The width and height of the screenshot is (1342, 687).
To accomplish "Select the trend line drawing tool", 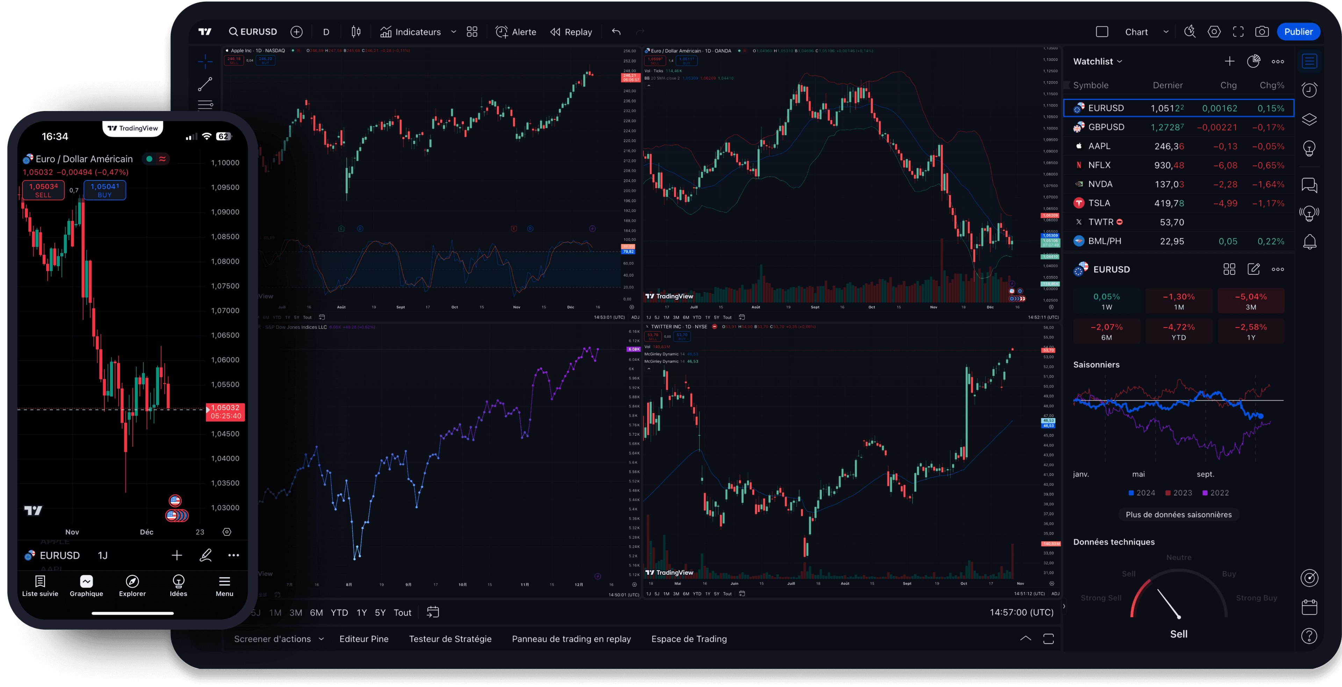I will 205,84.
